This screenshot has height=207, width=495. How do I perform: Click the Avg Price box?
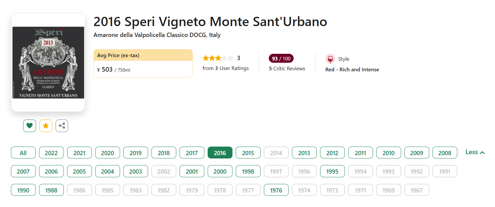pos(143,63)
